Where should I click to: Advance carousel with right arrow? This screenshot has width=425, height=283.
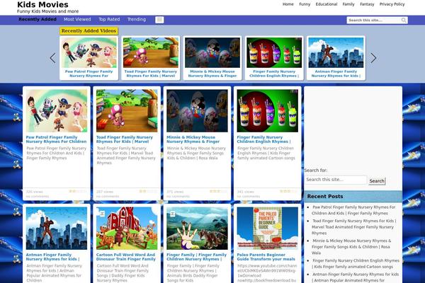373,58
